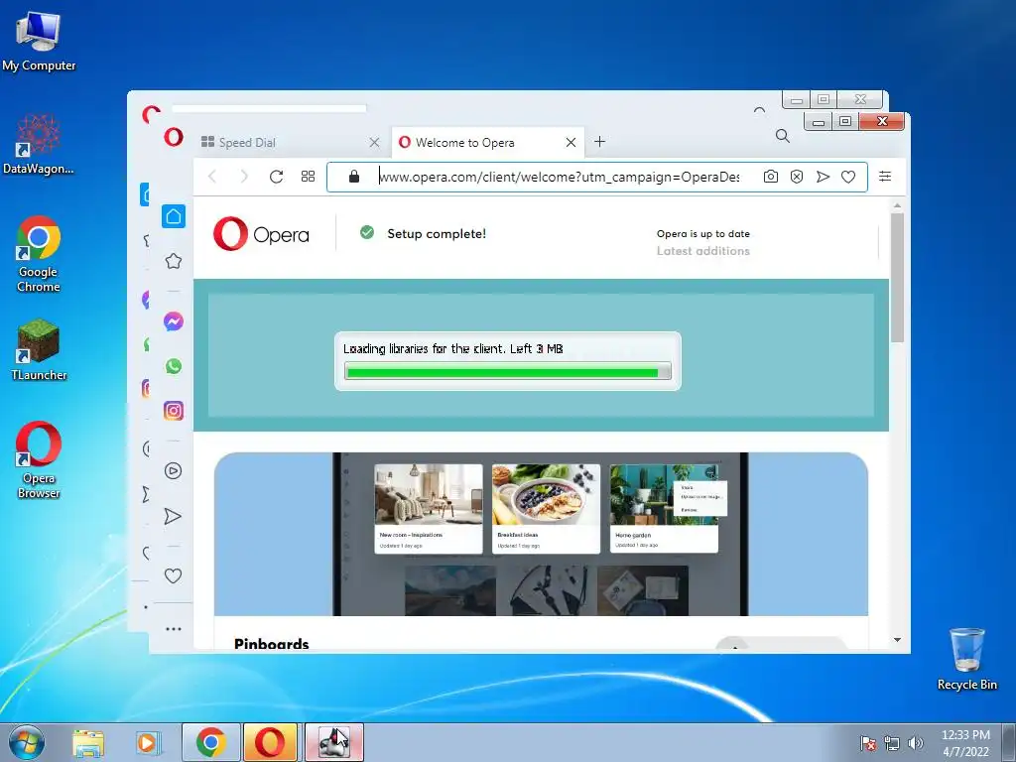Viewport: 1016px width, 762px height.
Task: Open network status tray icon
Action: click(892, 743)
